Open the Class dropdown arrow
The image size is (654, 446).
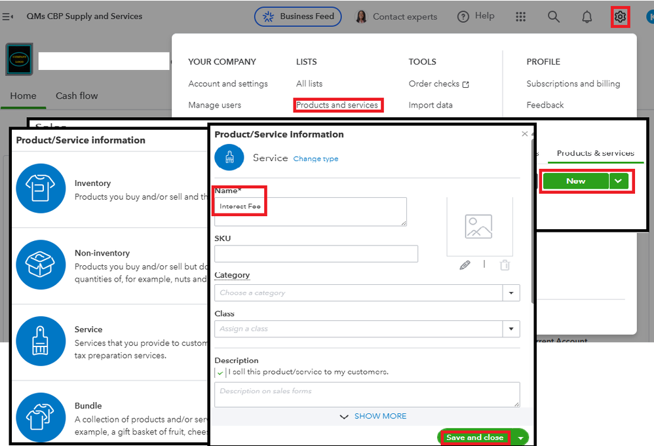tap(511, 329)
